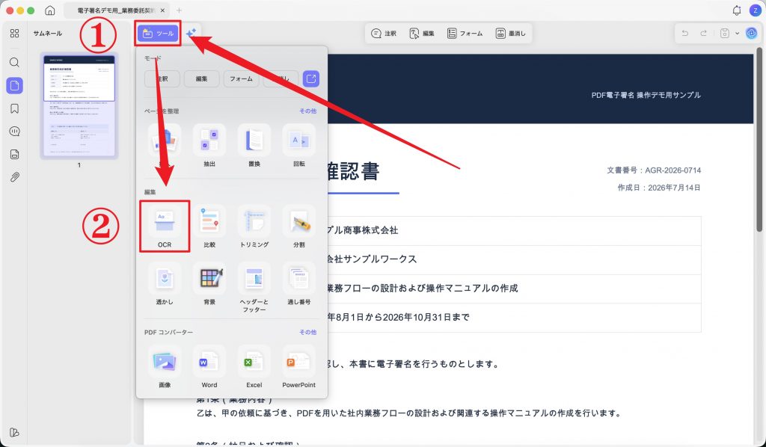
Task: Switch to 注釈 in the top toolbar
Action: click(384, 33)
